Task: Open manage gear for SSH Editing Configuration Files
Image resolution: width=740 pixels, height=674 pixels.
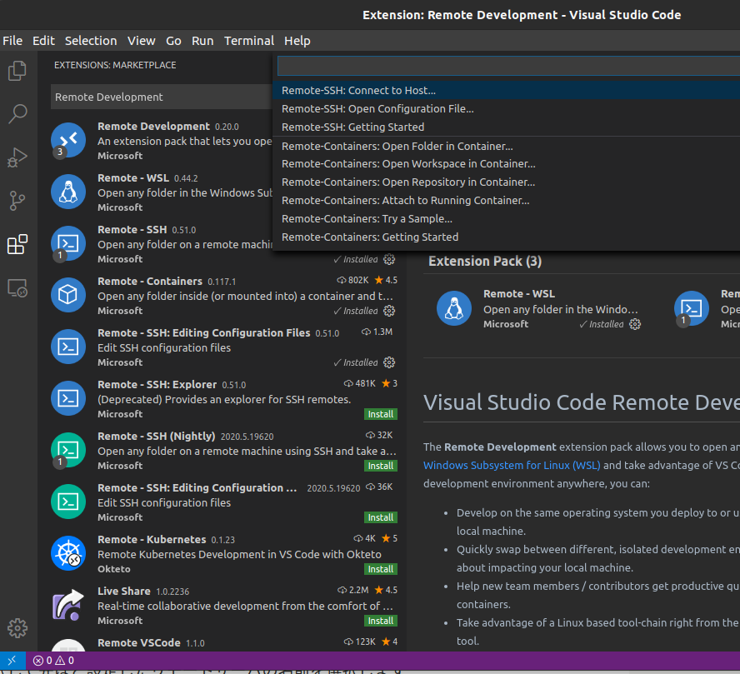Action: point(389,362)
